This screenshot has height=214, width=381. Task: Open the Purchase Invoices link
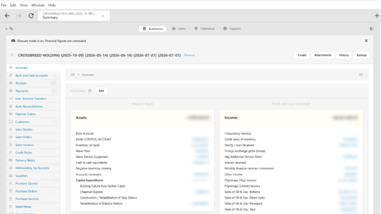coord(27,199)
